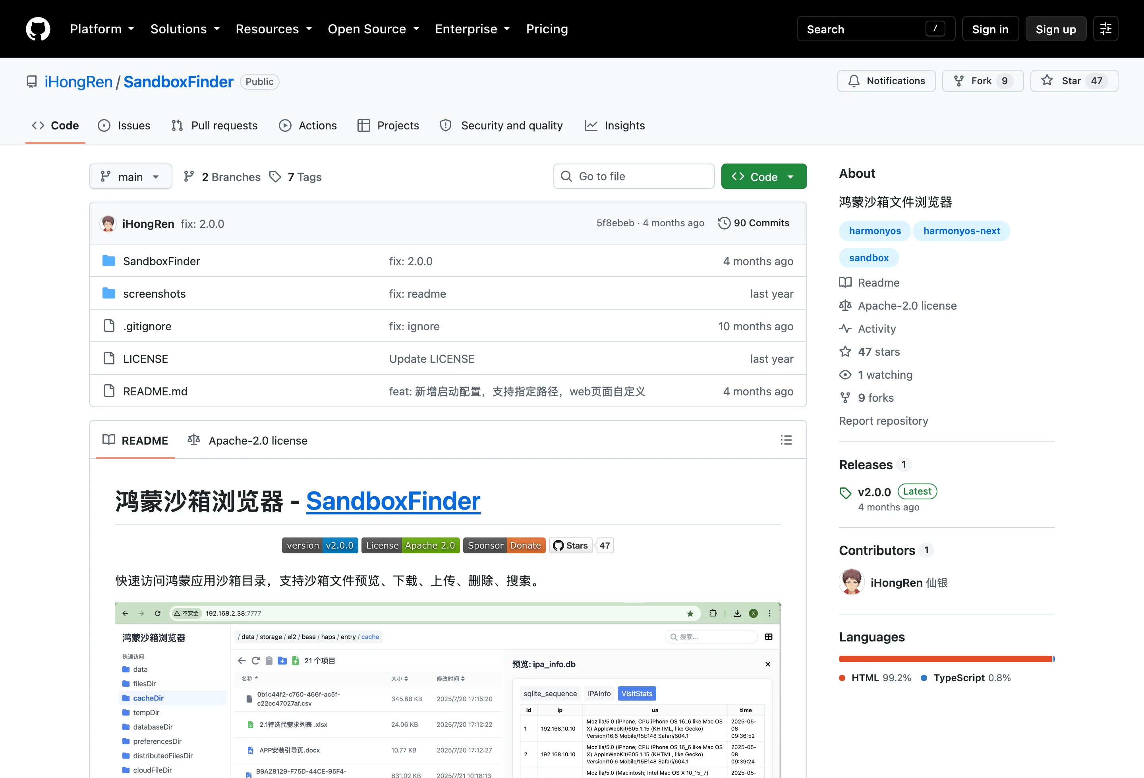
Task: Open 1 watching in About sidebar
Action: coord(876,375)
